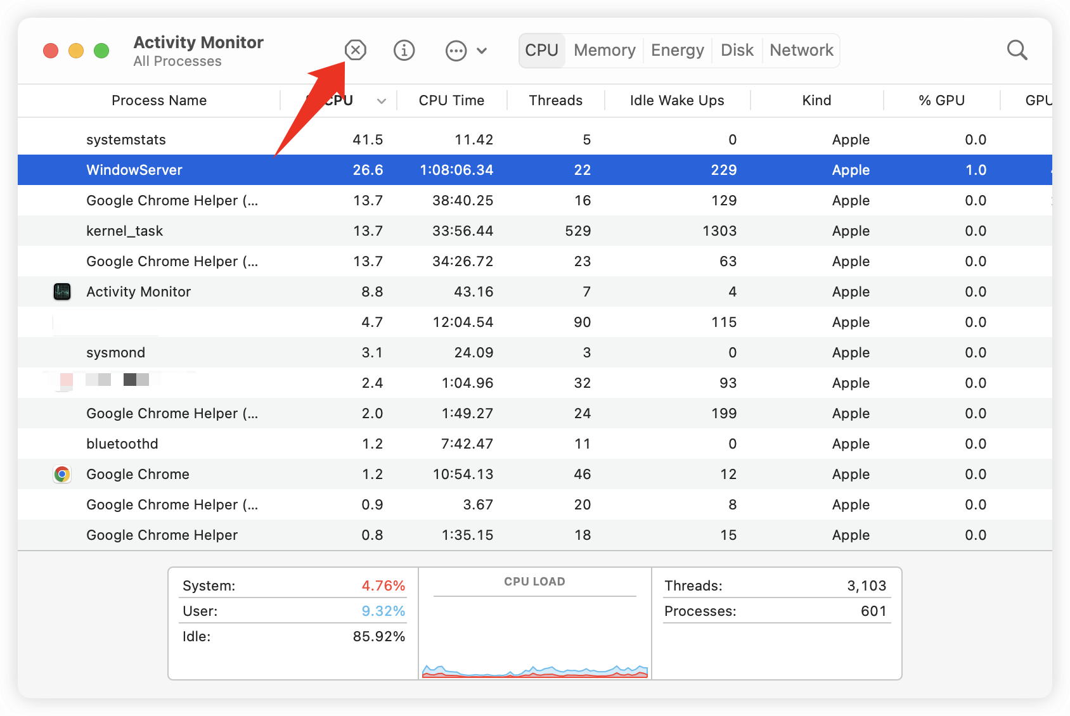Click the Activity Monitor app icon in list
Viewport: 1070px width, 716px height.
(x=62, y=291)
